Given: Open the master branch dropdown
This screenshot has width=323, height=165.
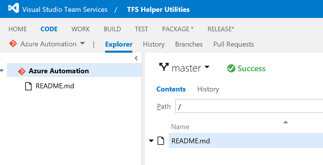Looking at the screenshot, I should (207, 67).
